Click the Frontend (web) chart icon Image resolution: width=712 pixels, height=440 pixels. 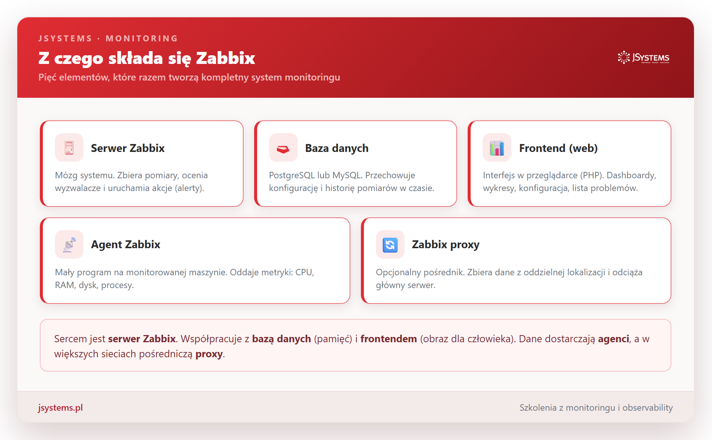click(x=497, y=148)
